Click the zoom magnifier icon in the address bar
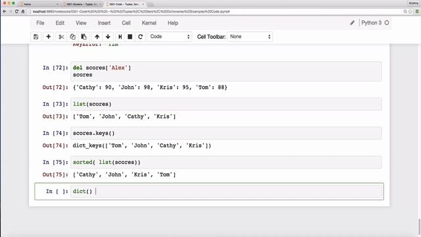Image resolution: width=421 pixels, height=237 pixels. (405, 12)
